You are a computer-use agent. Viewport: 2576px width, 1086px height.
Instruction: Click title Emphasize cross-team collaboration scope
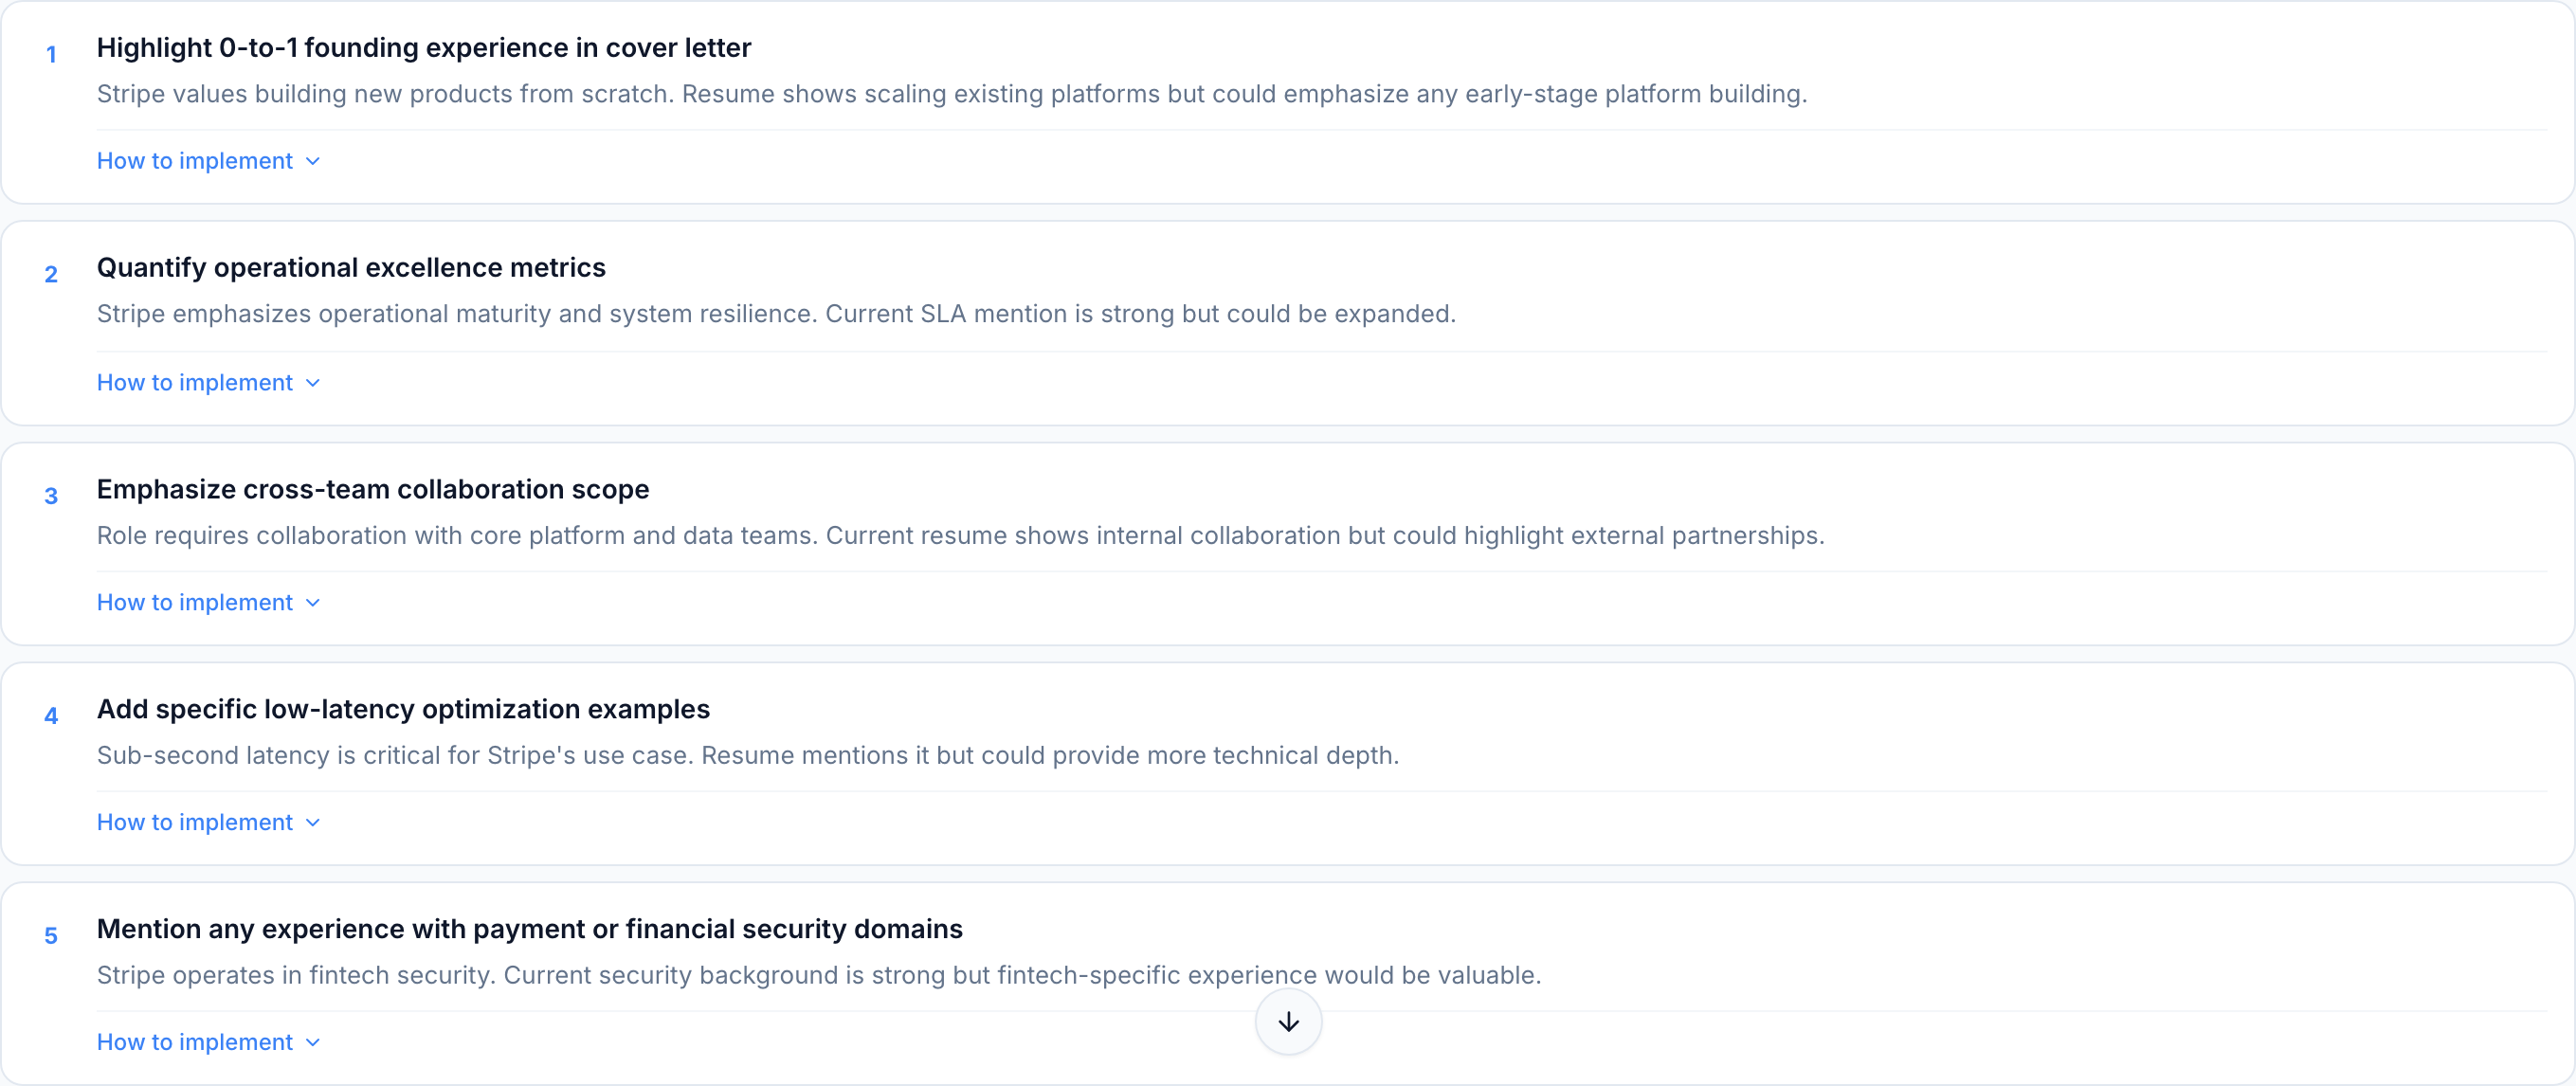(x=372, y=489)
